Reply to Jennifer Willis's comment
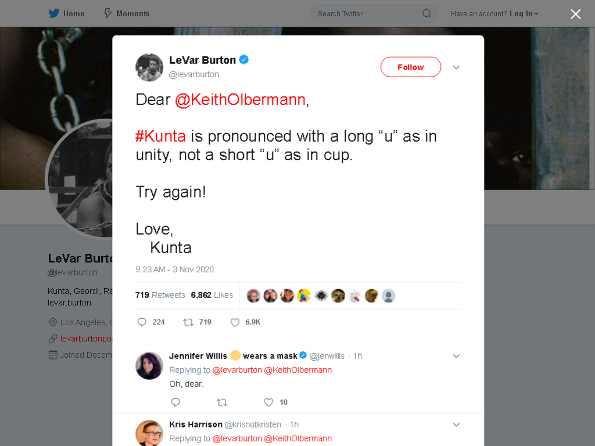The width and height of the screenshot is (595, 446). tap(175, 402)
